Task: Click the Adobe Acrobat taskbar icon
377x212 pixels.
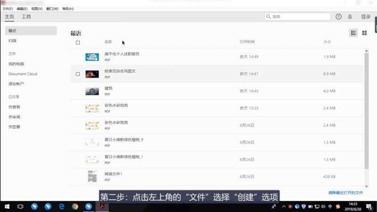Action: coord(102,206)
